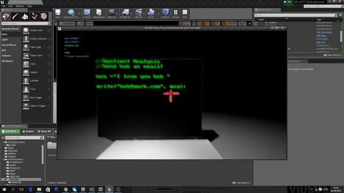Image resolution: width=344 pixels, height=193 pixels.
Task: Open Content Browser View Options dropdown
Action: [241, 183]
